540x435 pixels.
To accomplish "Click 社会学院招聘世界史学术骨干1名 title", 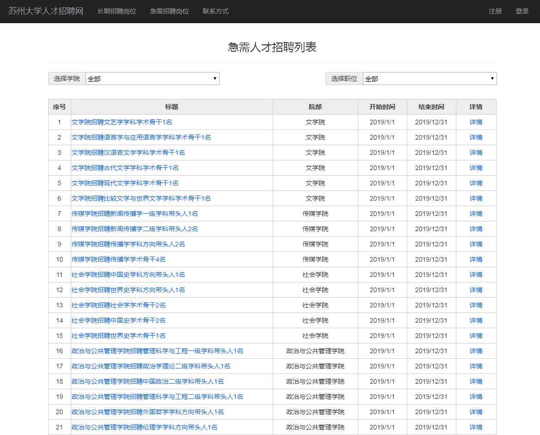I will pyautogui.click(x=118, y=336).
